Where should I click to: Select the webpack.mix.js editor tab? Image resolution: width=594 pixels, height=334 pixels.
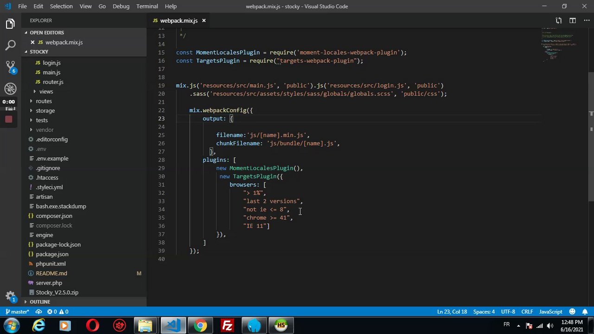tap(179, 20)
